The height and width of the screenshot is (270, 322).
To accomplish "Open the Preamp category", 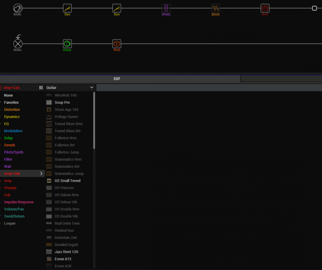I will (x=10, y=188).
